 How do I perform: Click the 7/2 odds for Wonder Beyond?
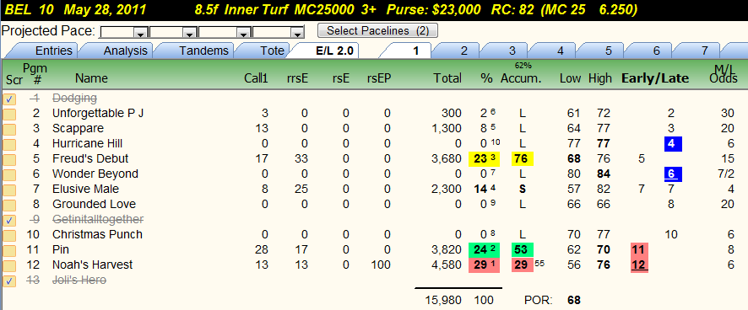(x=725, y=174)
